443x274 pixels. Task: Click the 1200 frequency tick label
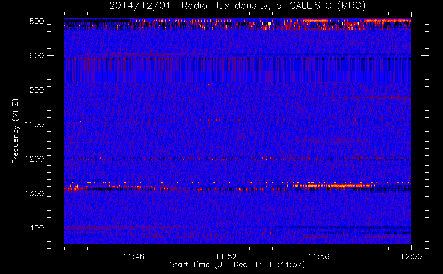coord(34,159)
